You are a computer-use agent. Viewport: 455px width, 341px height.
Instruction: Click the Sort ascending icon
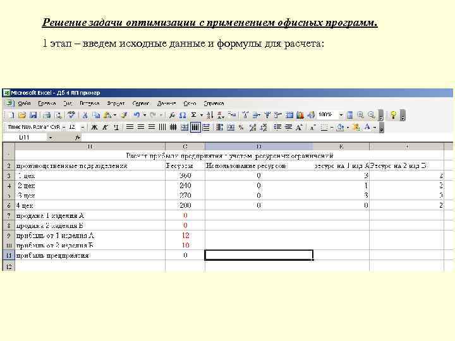tap(210, 115)
